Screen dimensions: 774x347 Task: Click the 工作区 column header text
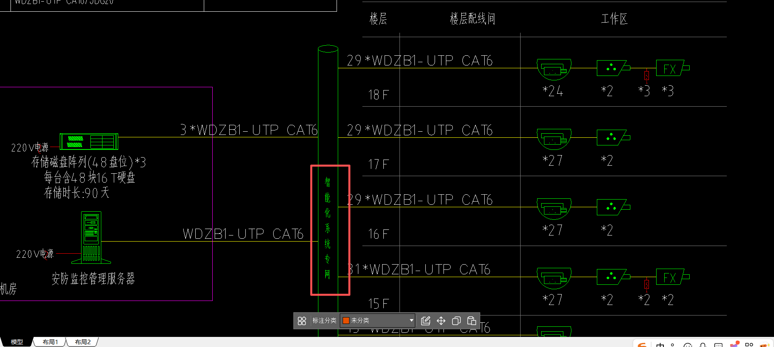pyautogui.click(x=614, y=19)
